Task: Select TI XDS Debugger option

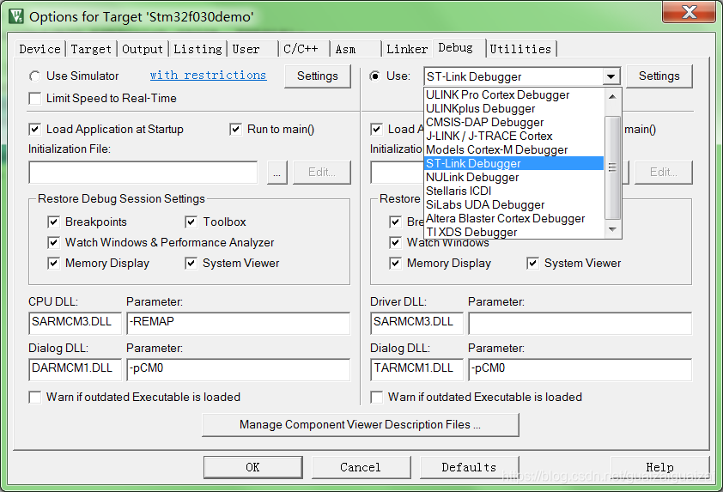Action: point(513,232)
